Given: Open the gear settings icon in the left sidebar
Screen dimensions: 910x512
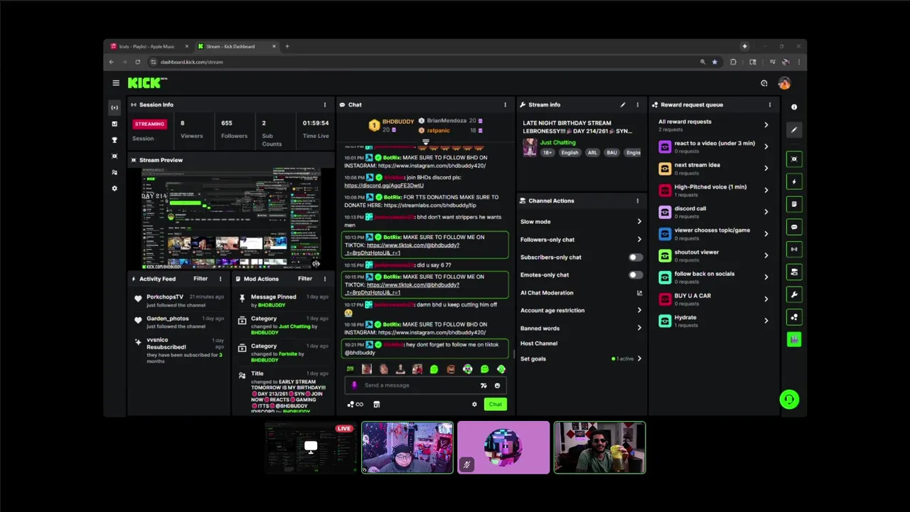Looking at the screenshot, I should (x=114, y=188).
